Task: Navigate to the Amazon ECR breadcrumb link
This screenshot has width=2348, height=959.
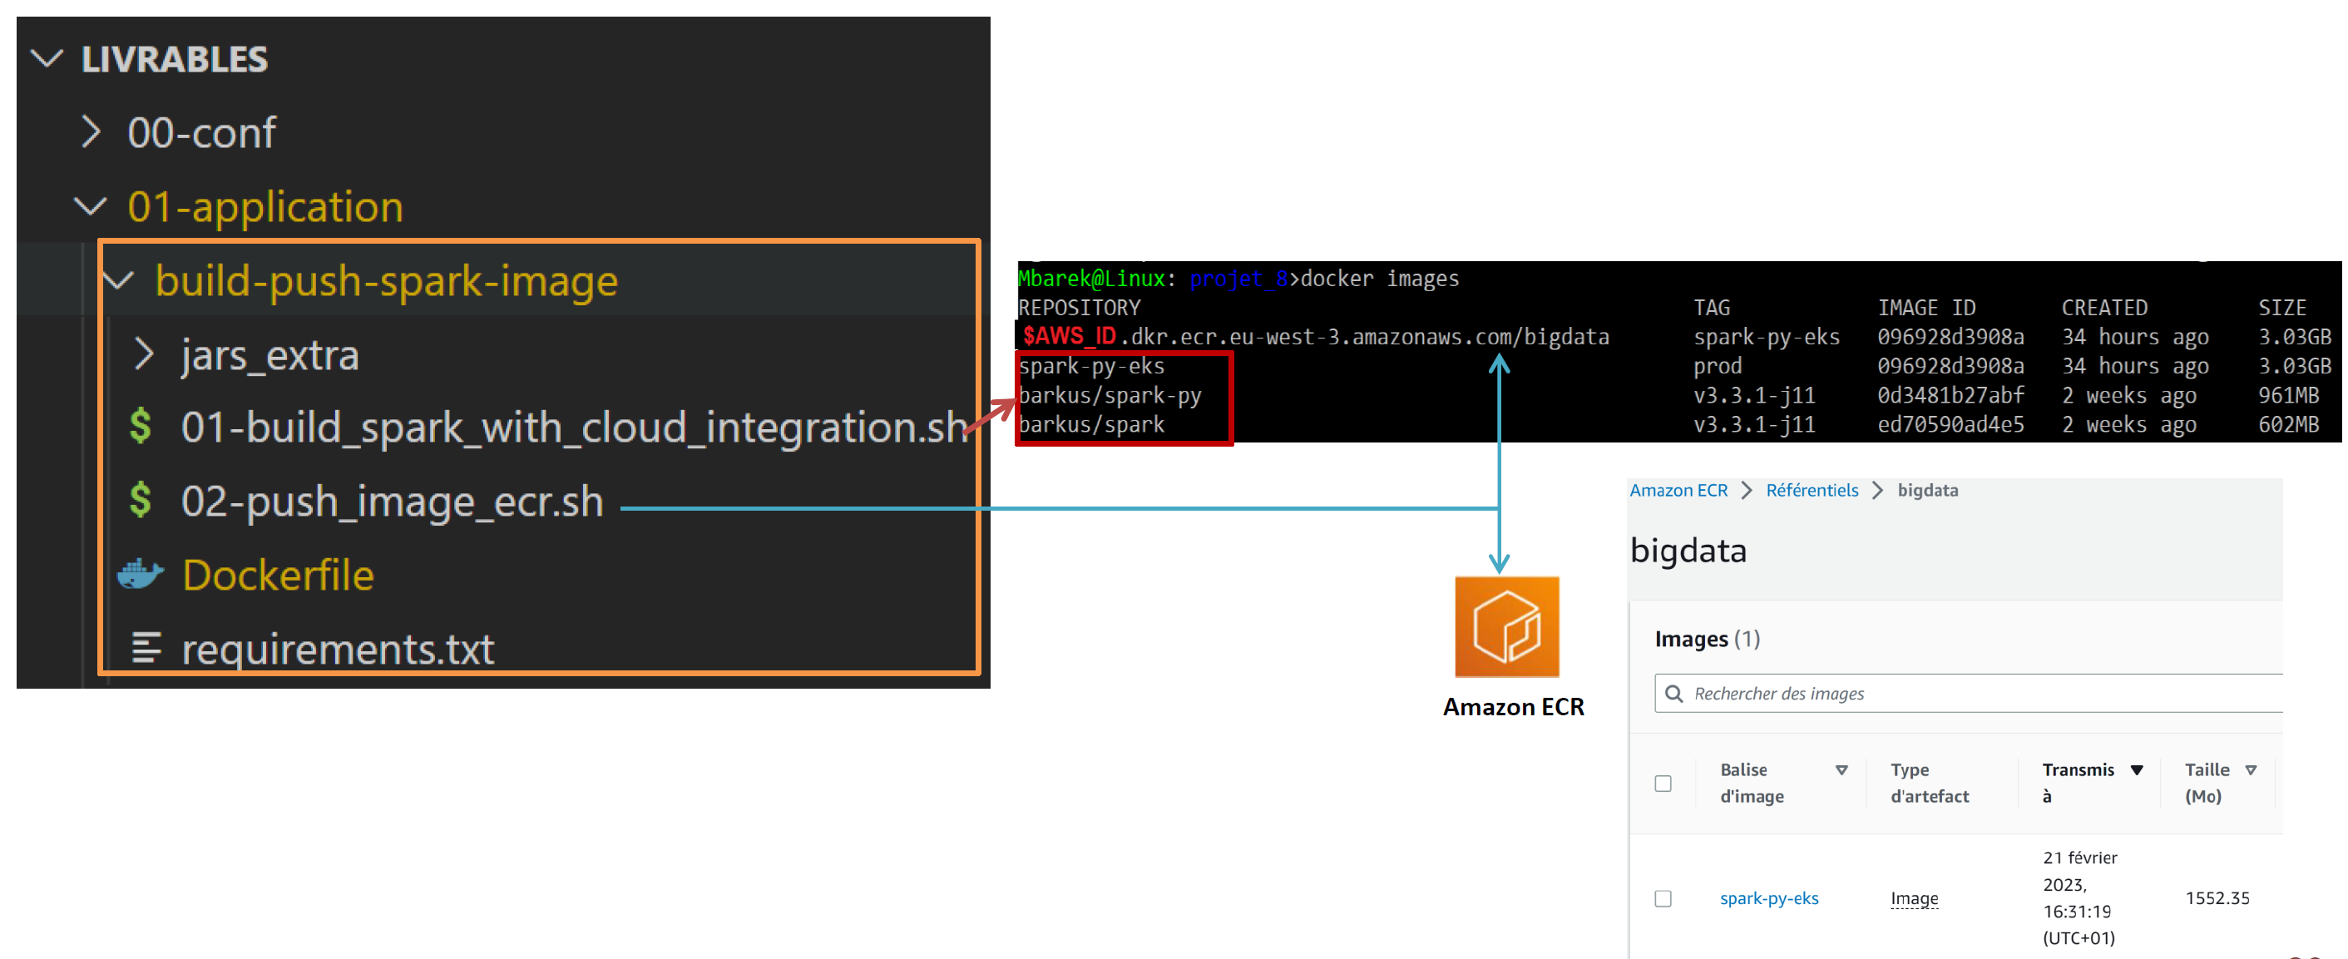Action: click(x=1678, y=490)
